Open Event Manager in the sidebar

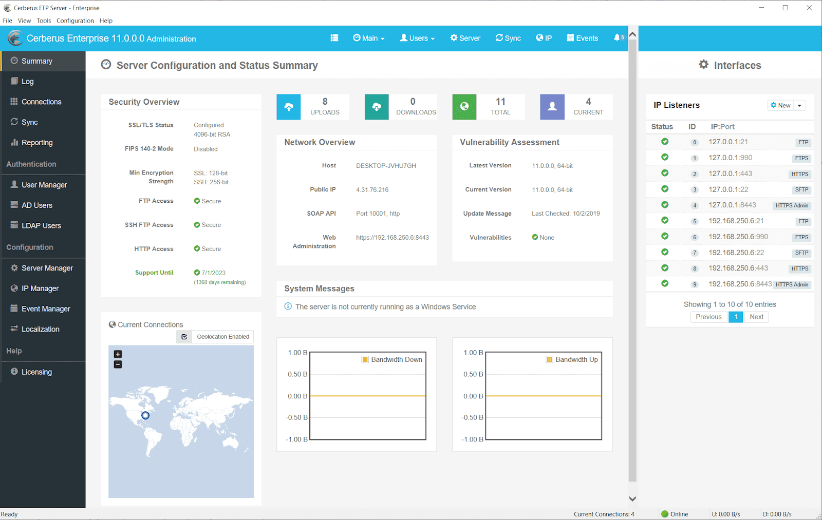[x=43, y=309]
